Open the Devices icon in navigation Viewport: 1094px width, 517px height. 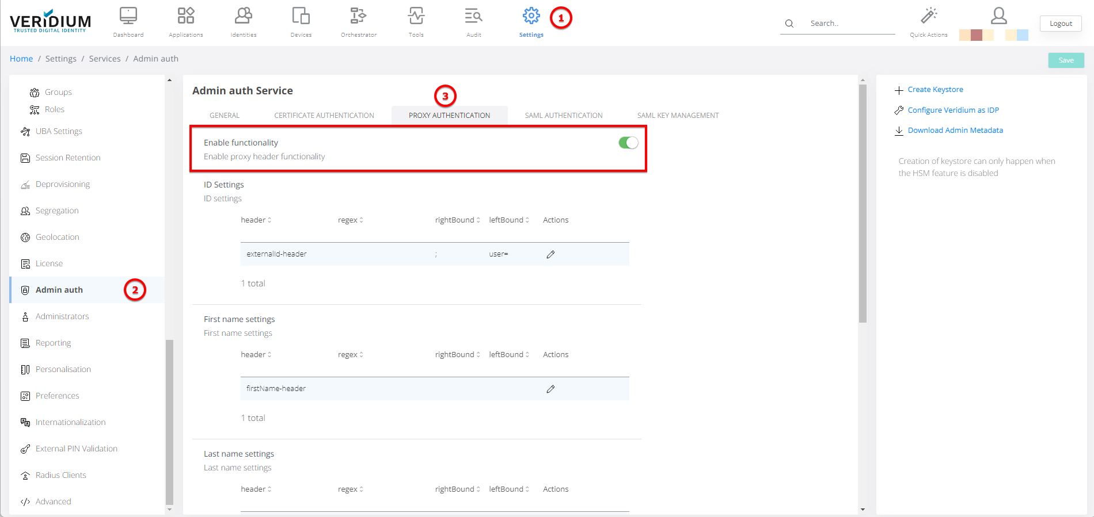click(x=301, y=16)
